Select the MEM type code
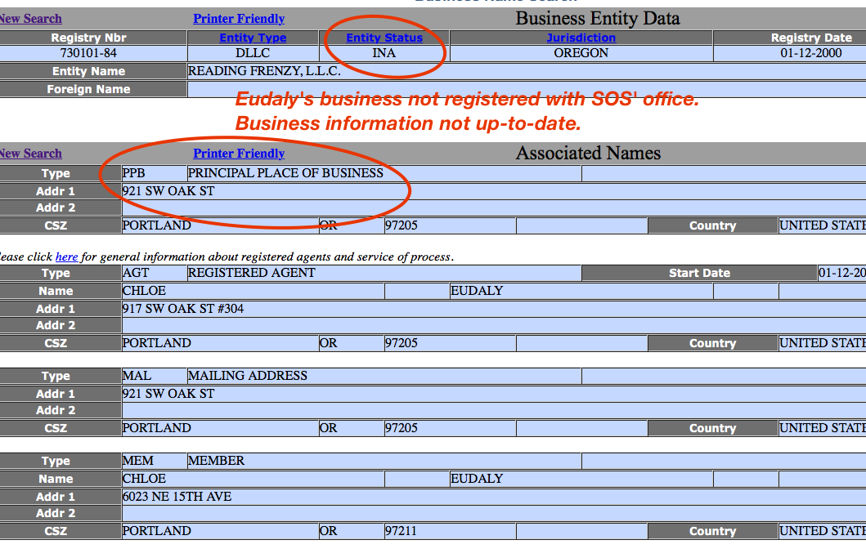This screenshot has width=866, height=549. tap(137, 460)
